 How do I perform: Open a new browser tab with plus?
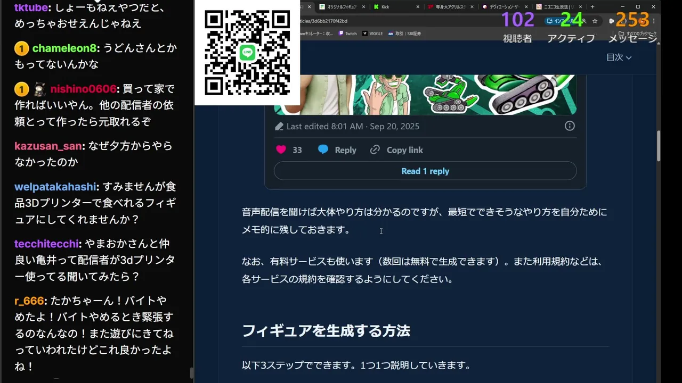[x=592, y=7]
